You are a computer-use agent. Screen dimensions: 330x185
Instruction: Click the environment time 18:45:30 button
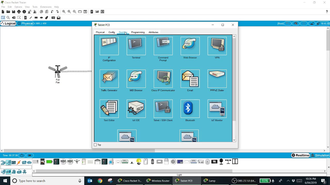click(323, 23)
